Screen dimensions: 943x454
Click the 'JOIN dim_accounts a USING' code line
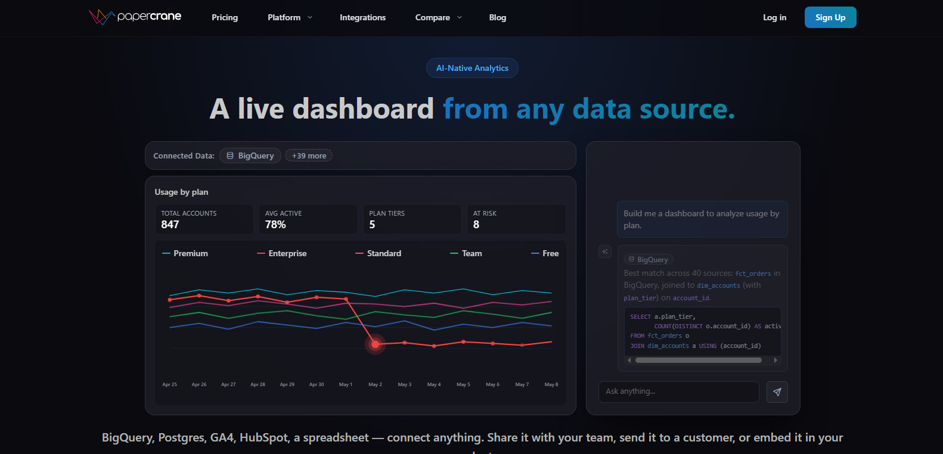(696, 346)
